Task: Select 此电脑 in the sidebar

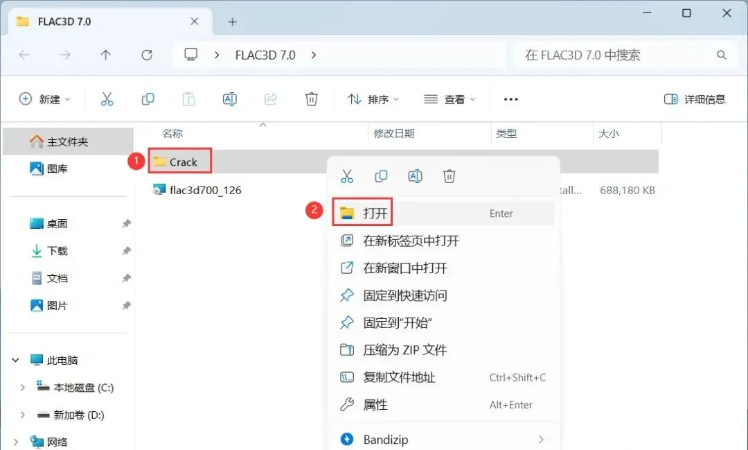Action: pyautogui.click(x=62, y=360)
